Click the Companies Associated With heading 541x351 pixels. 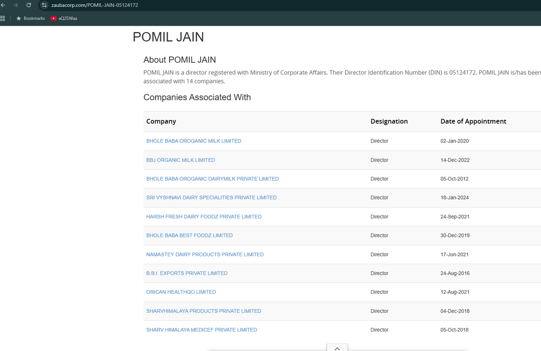197,97
